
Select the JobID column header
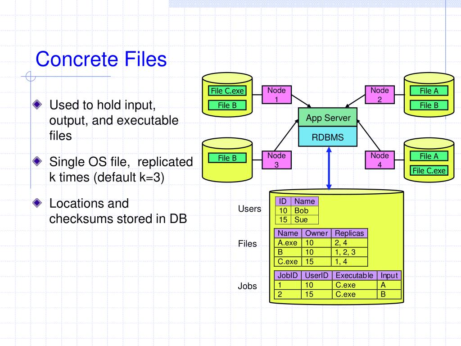(x=288, y=275)
